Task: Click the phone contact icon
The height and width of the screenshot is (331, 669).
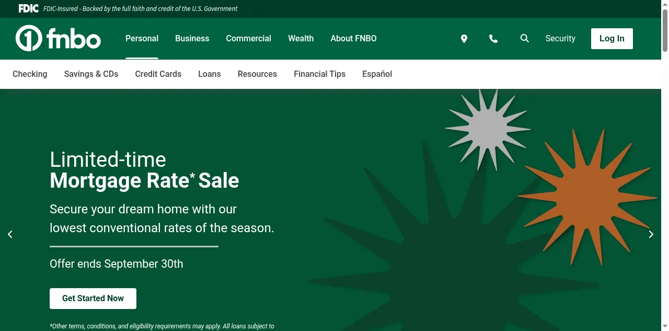Action: coord(493,39)
